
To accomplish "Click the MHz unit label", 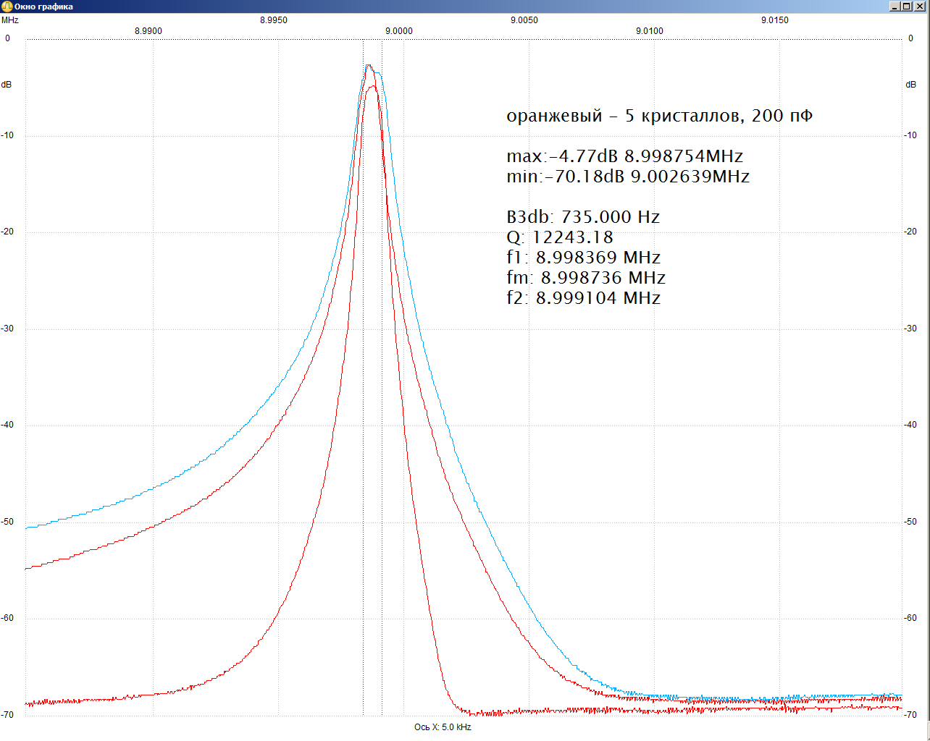I will pos(10,20).
